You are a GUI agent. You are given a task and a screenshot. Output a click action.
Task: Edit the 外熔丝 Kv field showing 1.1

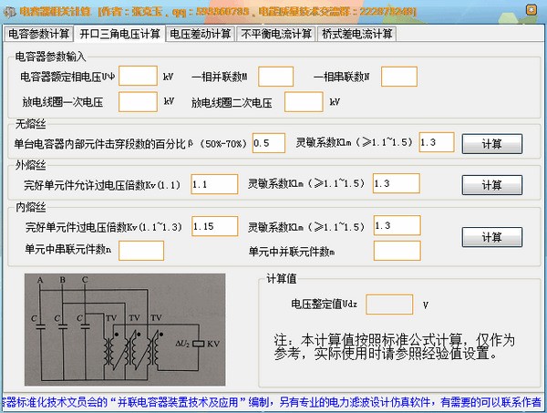pyautogui.click(x=214, y=184)
